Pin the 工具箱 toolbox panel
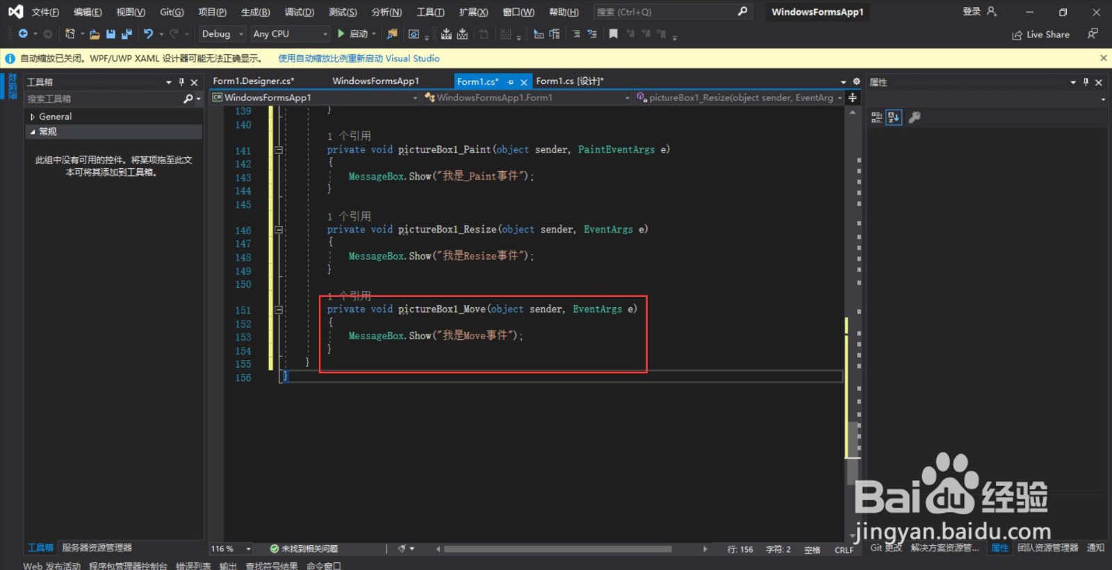The image size is (1112, 570). click(181, 82)
